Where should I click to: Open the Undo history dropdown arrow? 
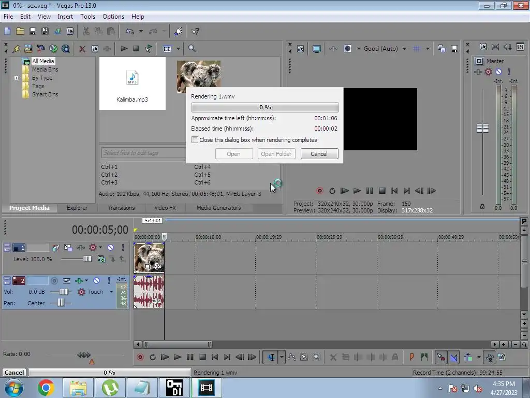141,31
